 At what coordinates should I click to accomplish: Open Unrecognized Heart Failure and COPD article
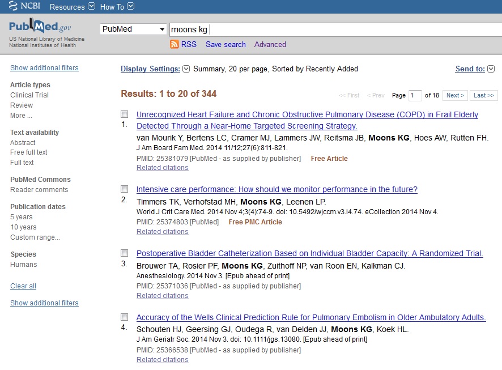307,120
